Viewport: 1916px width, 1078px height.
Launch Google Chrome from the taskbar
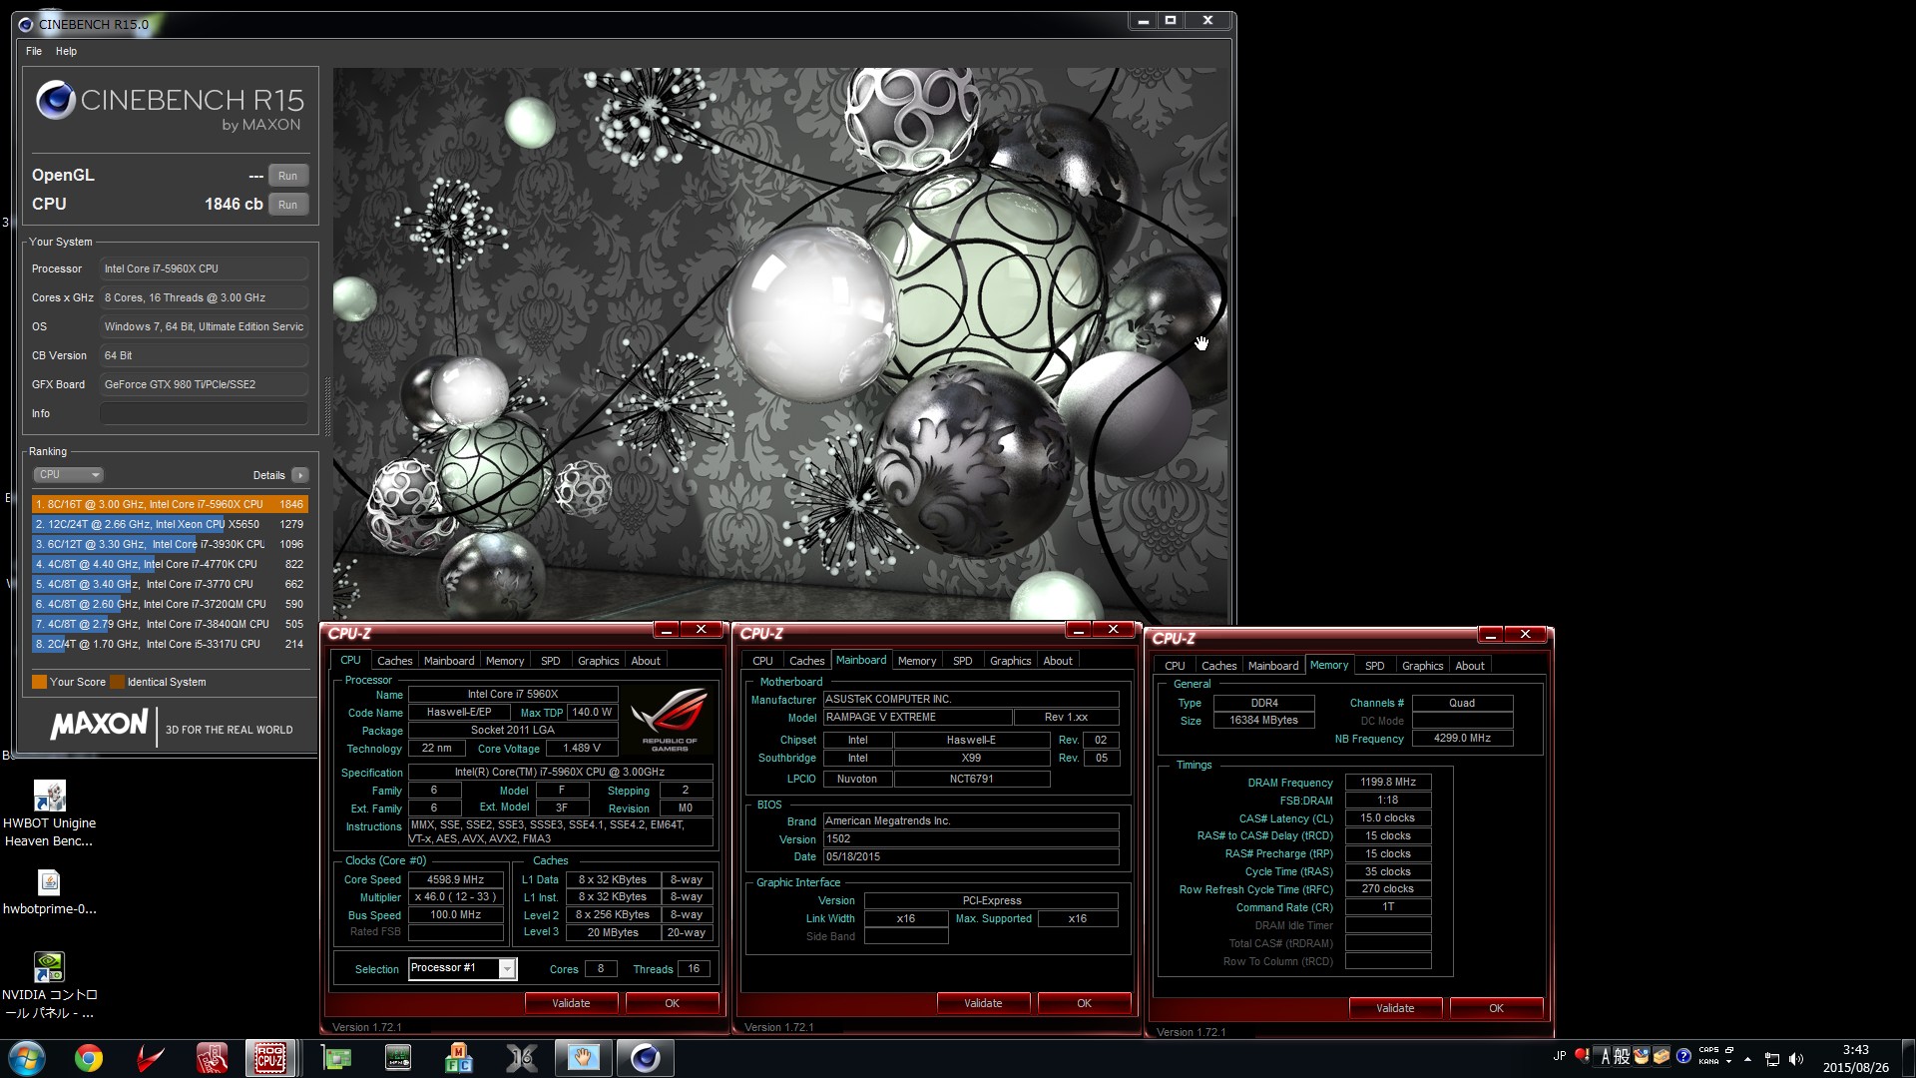pyautogui.click(x=89, y=1058)
